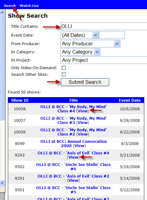Click the scrollbar up arrow

click(2, 13)
